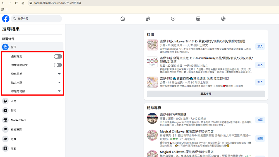This screenshot has height=157, width=279.
Task: Select the 粉絲專頁 flag icon
Action: pos(5,129)
